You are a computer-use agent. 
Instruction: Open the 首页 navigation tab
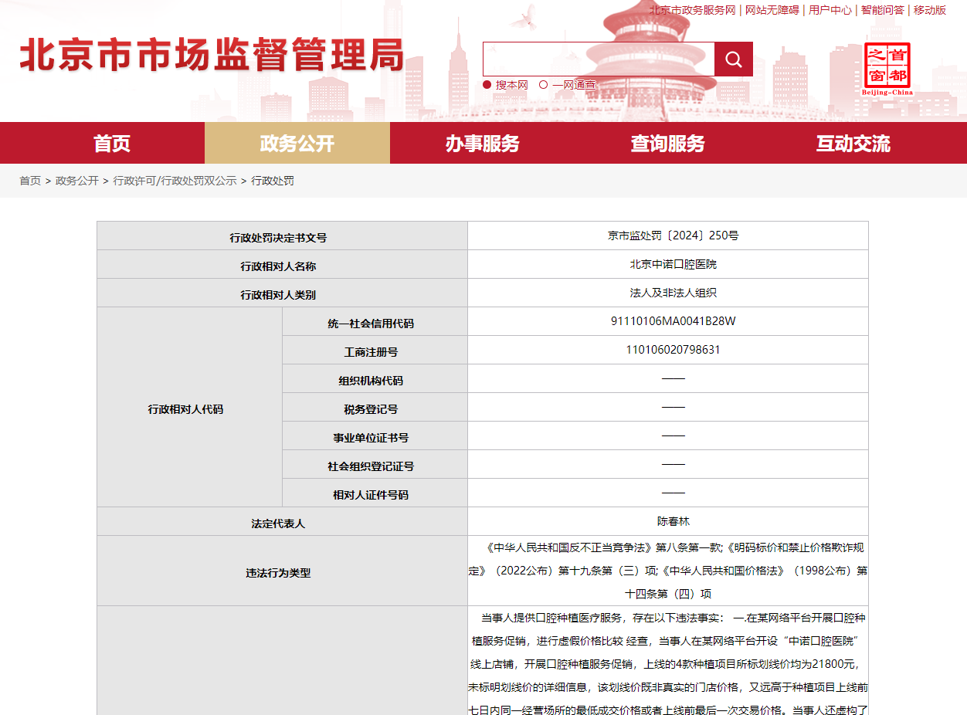coord(112,143)
